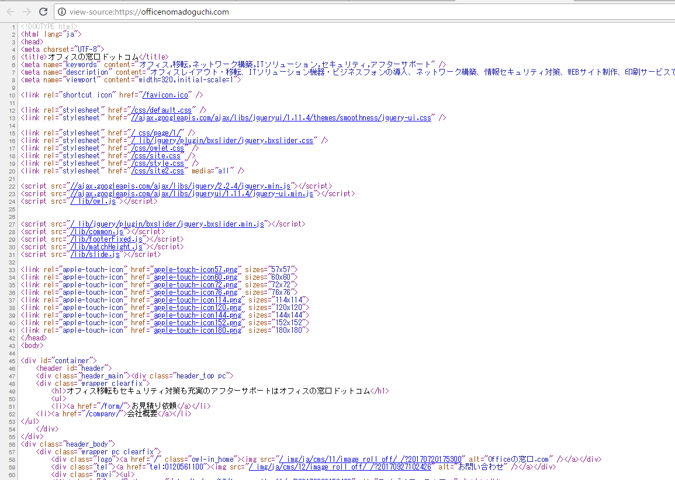
Task: Open the /lib/footerFixed.js link
Action: click(x=106, y=239)
